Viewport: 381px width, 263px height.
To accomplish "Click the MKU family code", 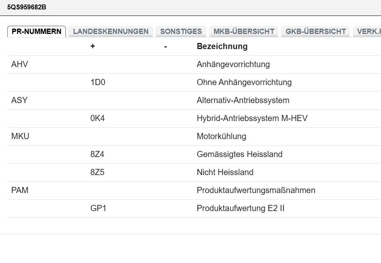I will point(20,136).
